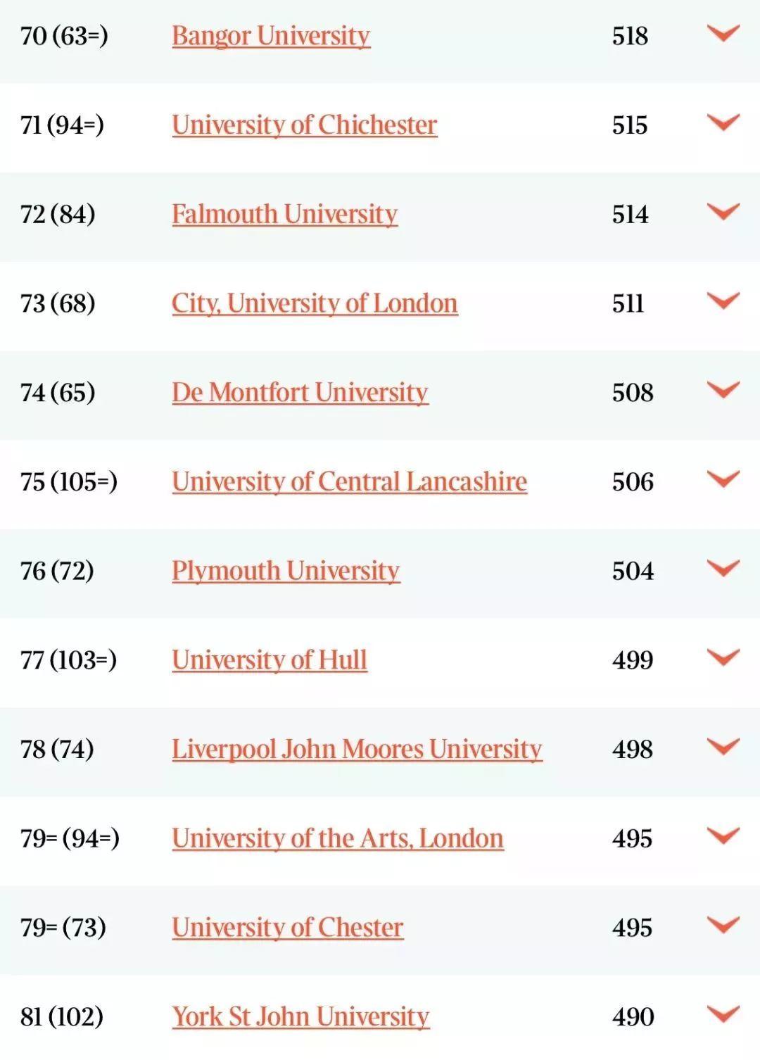This screenshot has height=1060, width=760.
Task: Open the York St John University link
Action: pyautogui.click(x=300, y=1016)
